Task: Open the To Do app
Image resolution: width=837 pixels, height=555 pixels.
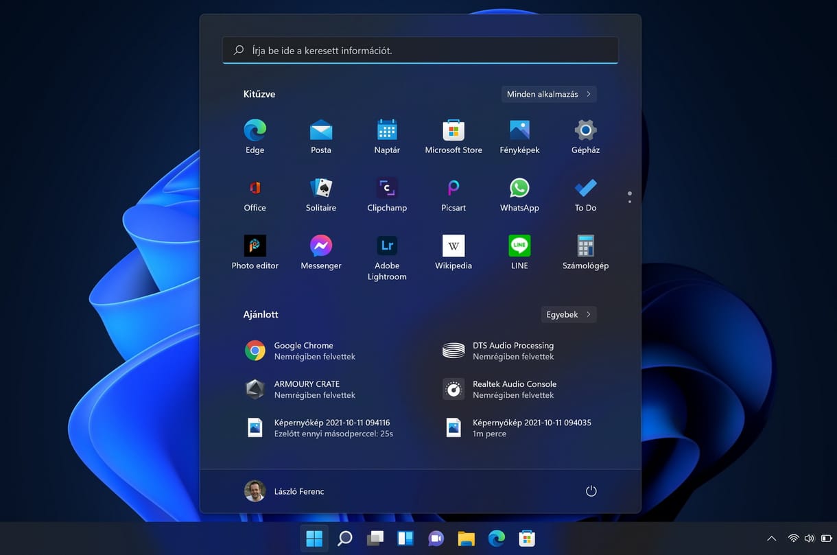Action: click(585, 195)
